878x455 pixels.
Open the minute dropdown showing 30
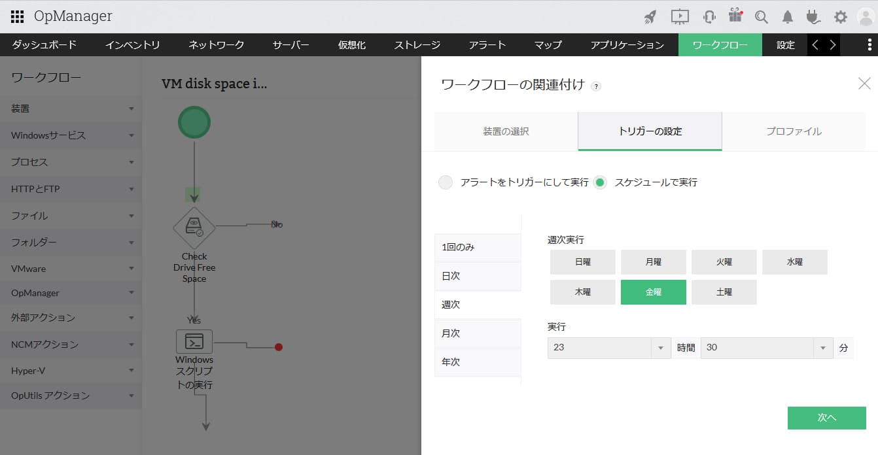(x=767, y=348)
